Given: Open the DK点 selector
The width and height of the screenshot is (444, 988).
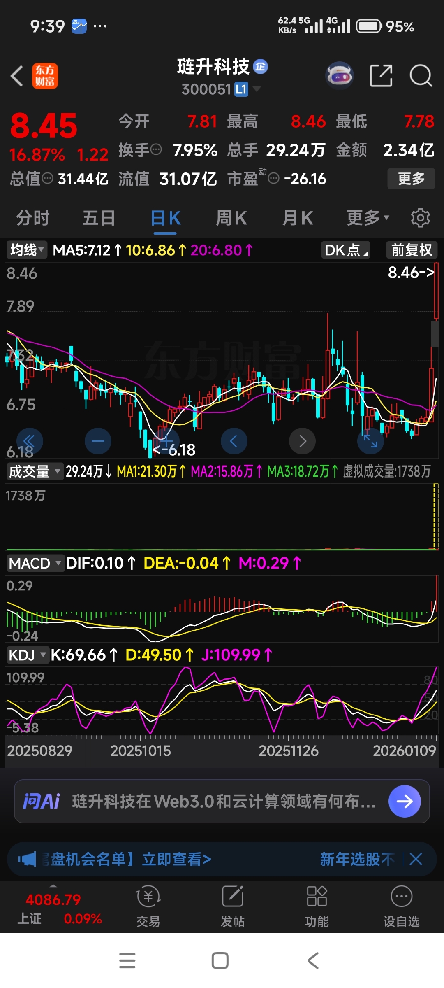Looking at the screenshot, I should pos(346,250).
